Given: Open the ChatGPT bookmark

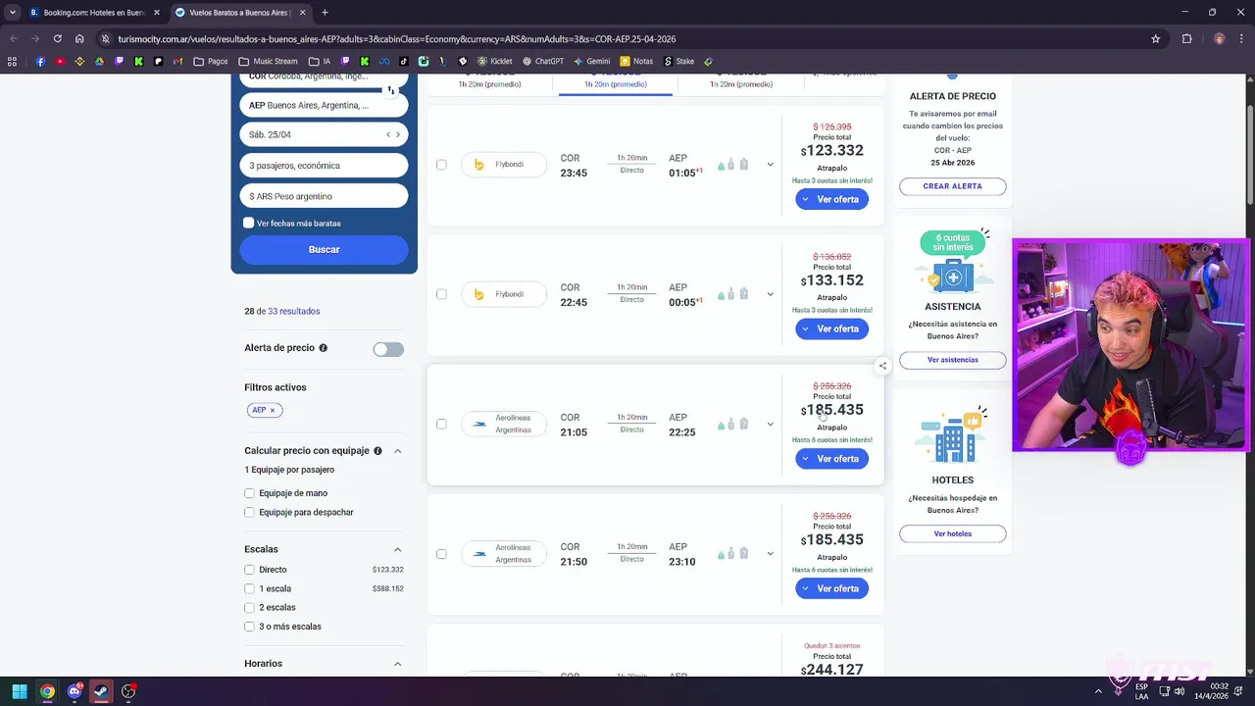Looking at the screenshot, I should tap(543, 61).
